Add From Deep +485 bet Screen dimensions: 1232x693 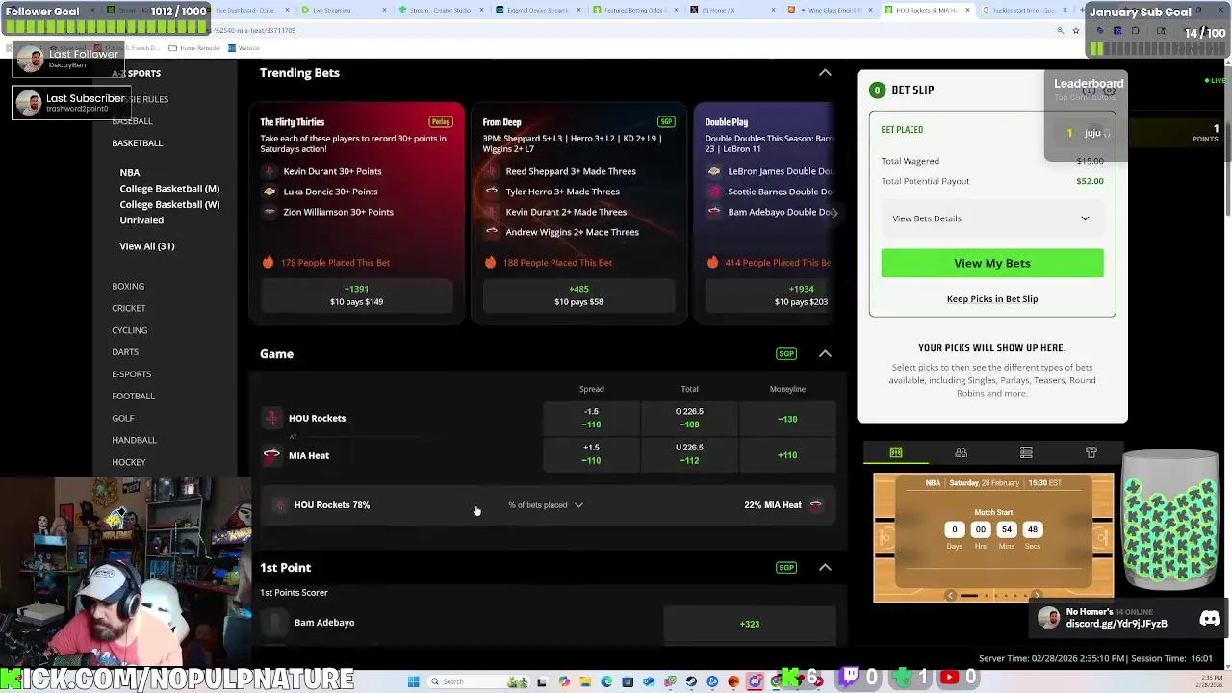(578, 295)
